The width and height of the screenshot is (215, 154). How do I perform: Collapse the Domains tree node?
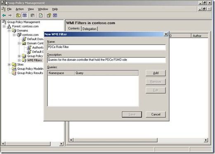tap(9, 31)
